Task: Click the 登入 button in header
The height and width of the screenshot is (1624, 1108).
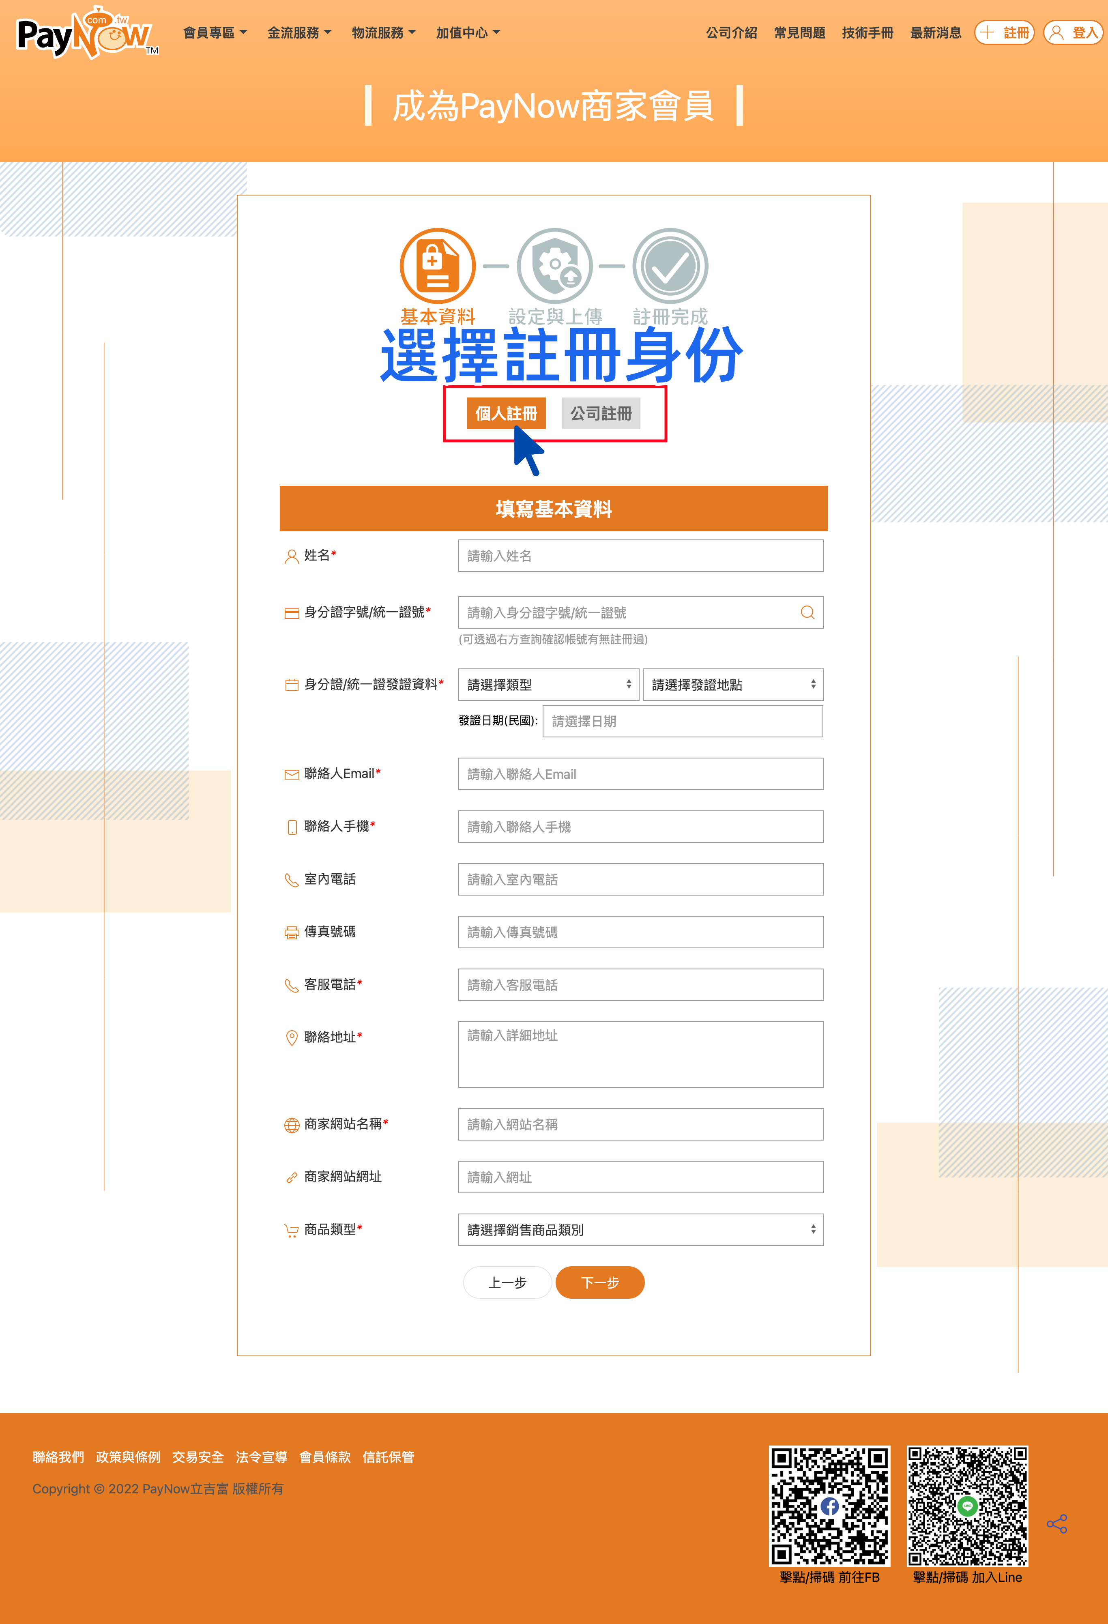Action: pos(1073,32)
